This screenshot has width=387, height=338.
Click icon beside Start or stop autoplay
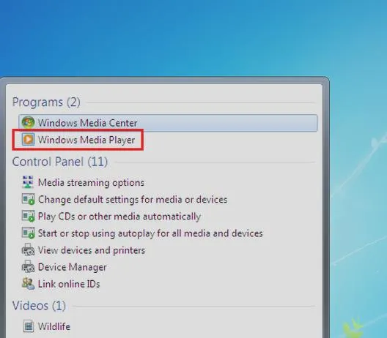[x=28, y=233]
